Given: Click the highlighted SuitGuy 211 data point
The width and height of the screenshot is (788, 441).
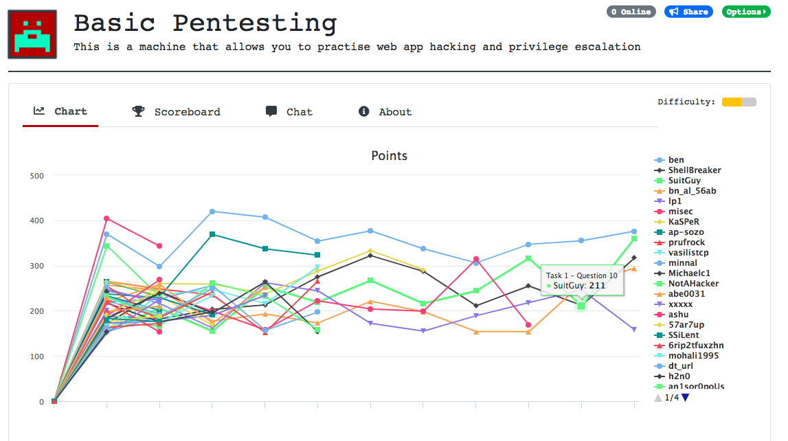Looking at the screenshot, I should [x=581, y=306].
